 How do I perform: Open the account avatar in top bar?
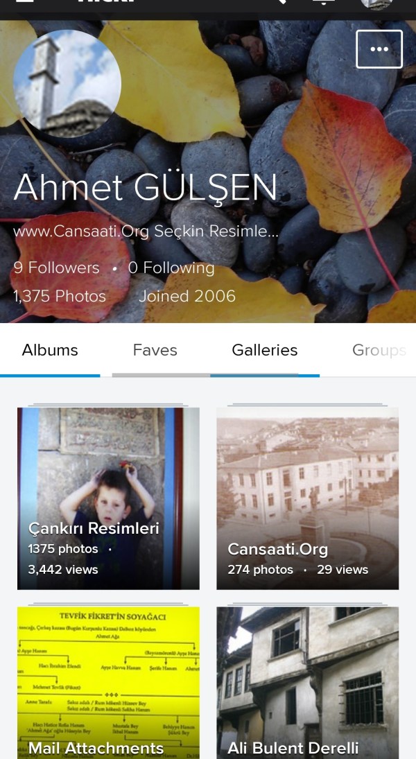pyautogui.click(x=376, y=3)
